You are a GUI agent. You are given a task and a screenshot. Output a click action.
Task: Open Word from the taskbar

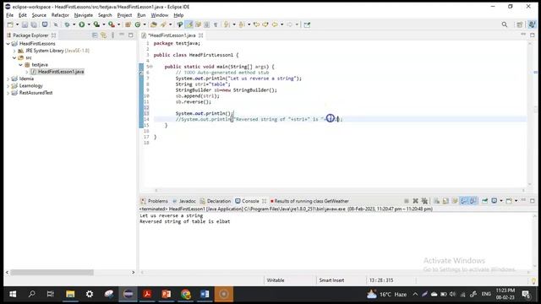[205, 294]
